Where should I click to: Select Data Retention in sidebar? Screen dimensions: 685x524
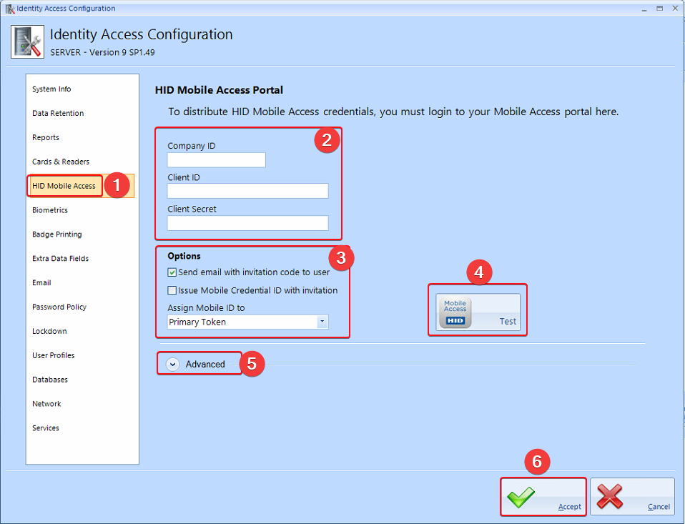(x=58, y=113)
